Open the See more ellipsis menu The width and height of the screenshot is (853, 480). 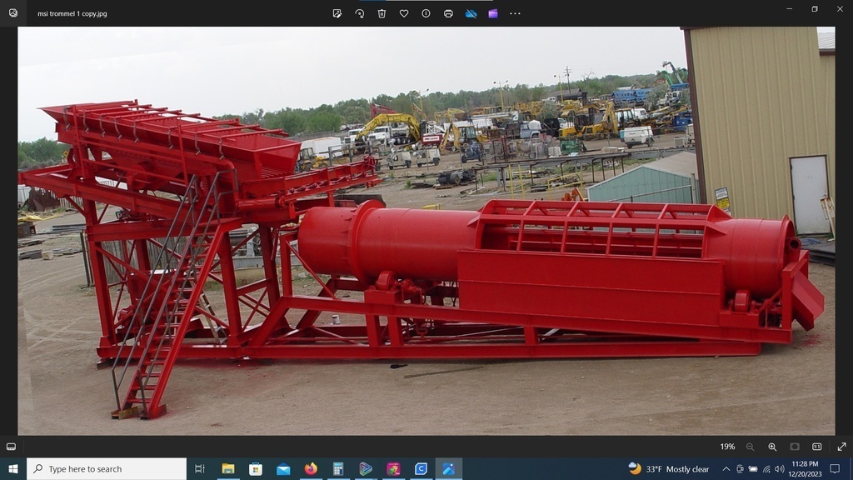pyautogui.click(x=515, y=13)
